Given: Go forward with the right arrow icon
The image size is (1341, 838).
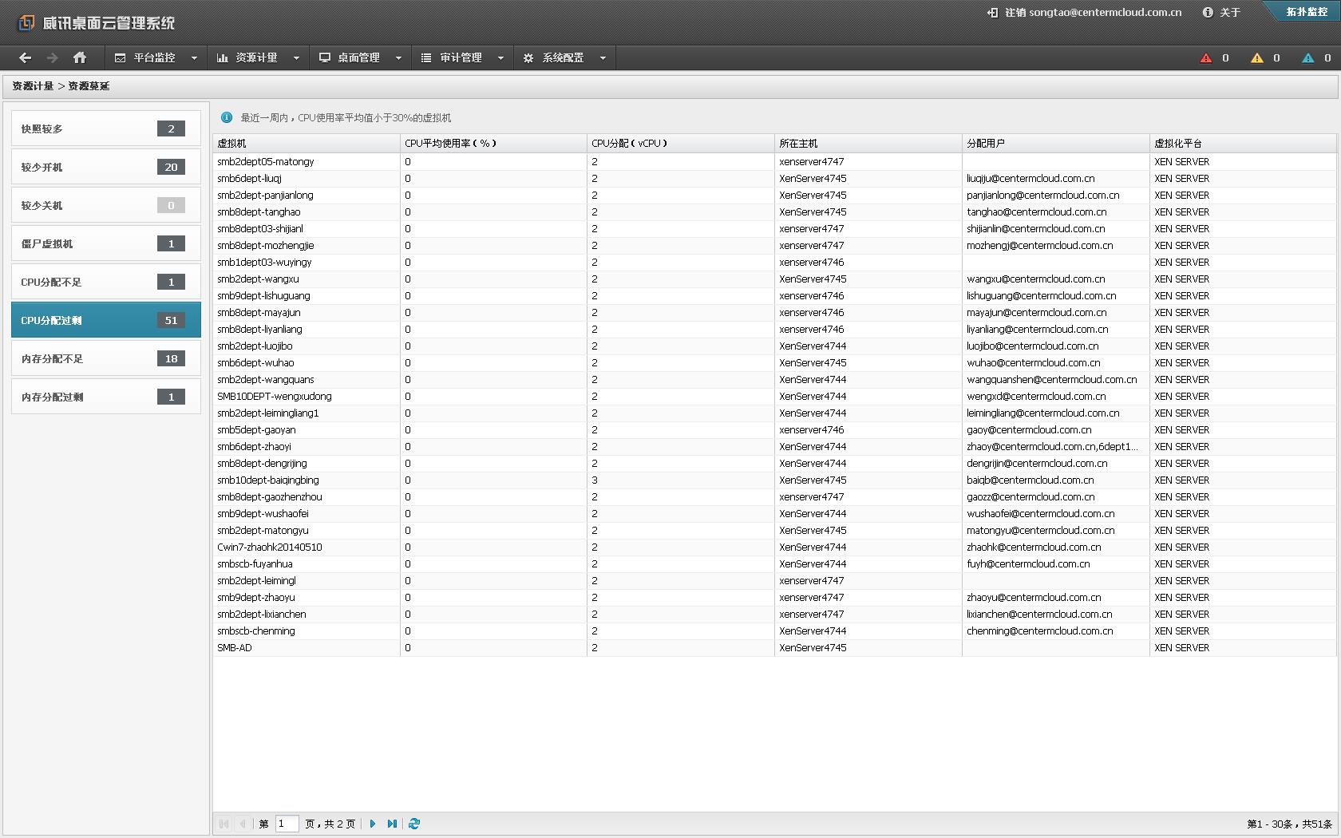Looking at the screenshot, I should [52, 57].
